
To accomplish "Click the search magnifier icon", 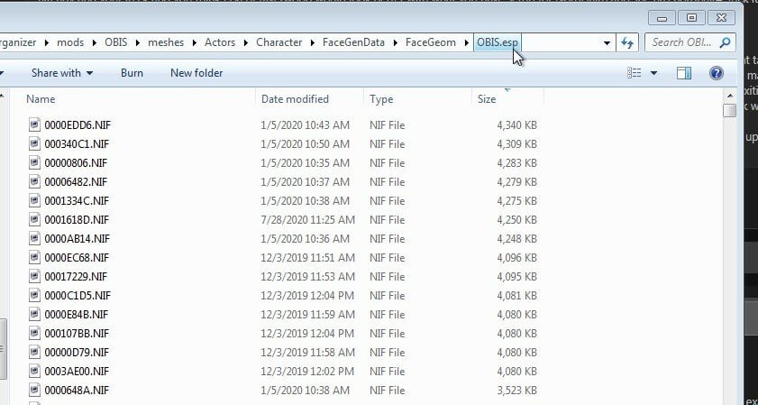I will point(724,42).
